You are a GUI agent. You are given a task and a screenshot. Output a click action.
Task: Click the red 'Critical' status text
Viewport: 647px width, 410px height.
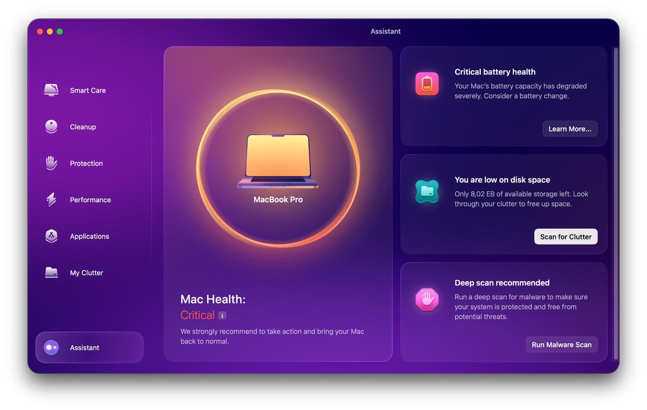198,315
